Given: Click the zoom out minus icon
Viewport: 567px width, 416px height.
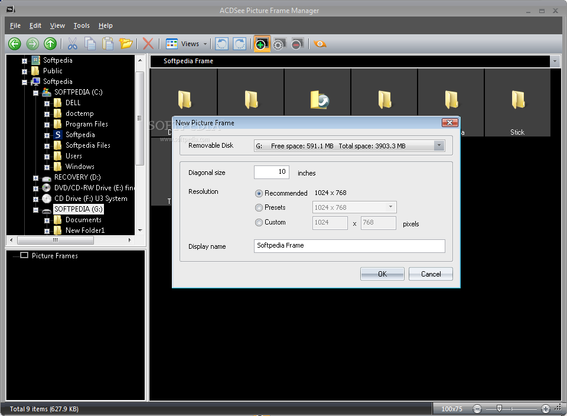Looking at the screenshot, I should click(477, 409).
